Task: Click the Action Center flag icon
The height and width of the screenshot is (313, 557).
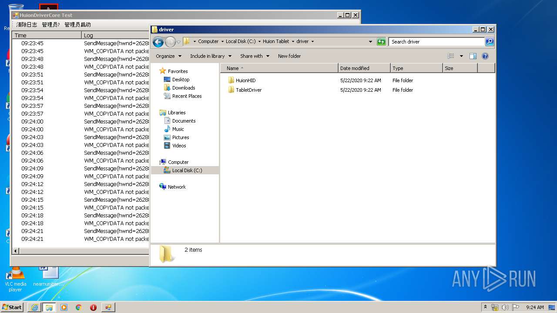Action: point(516,307)
